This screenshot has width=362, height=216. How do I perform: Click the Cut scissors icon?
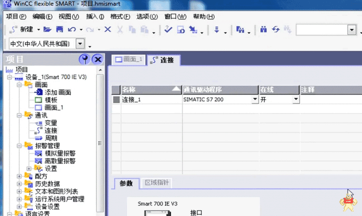pyautogui.click(x=120, y=29)
